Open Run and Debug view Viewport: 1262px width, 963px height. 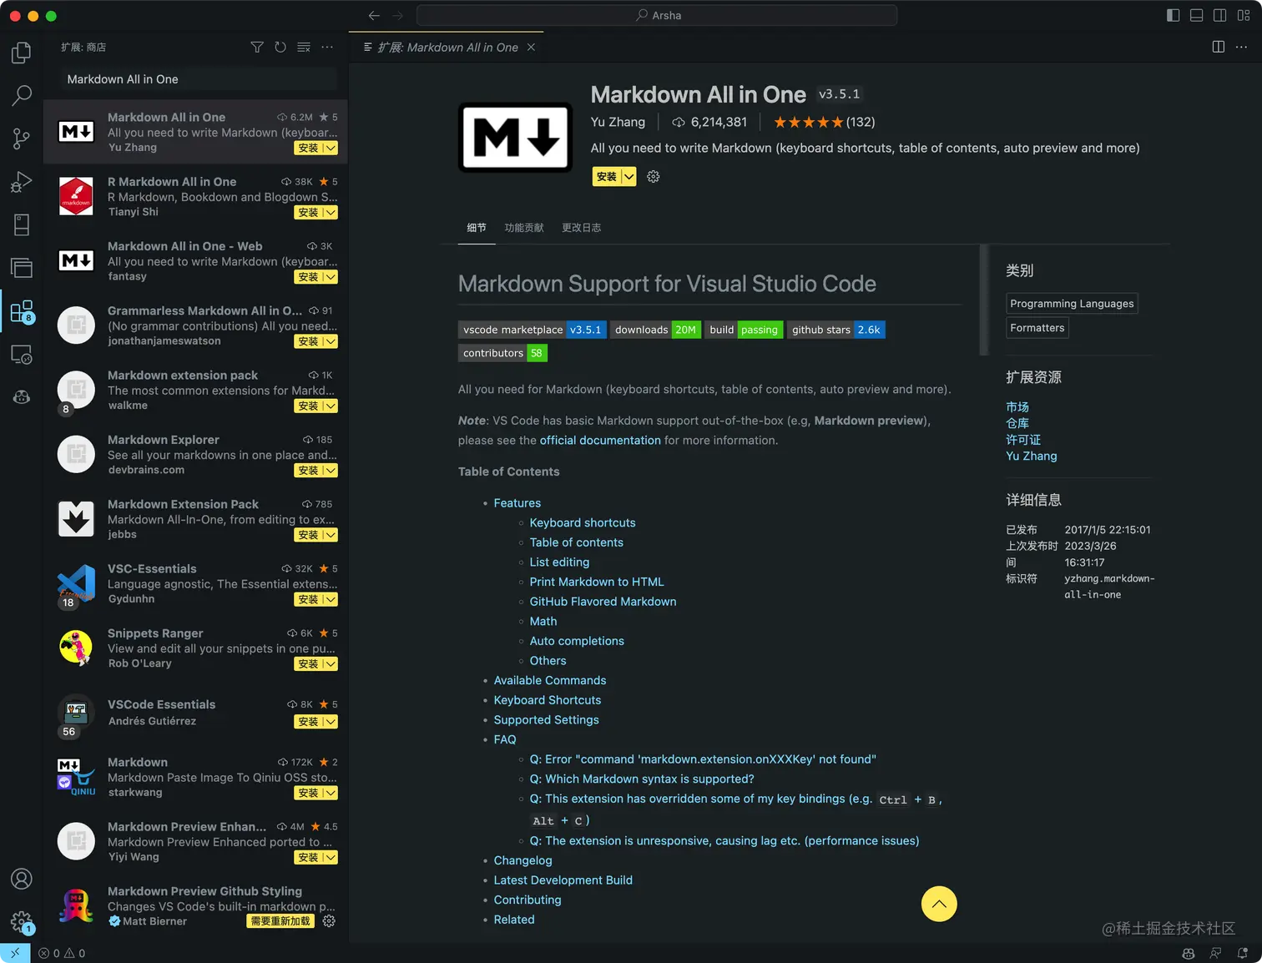click(x=22, y=182)
